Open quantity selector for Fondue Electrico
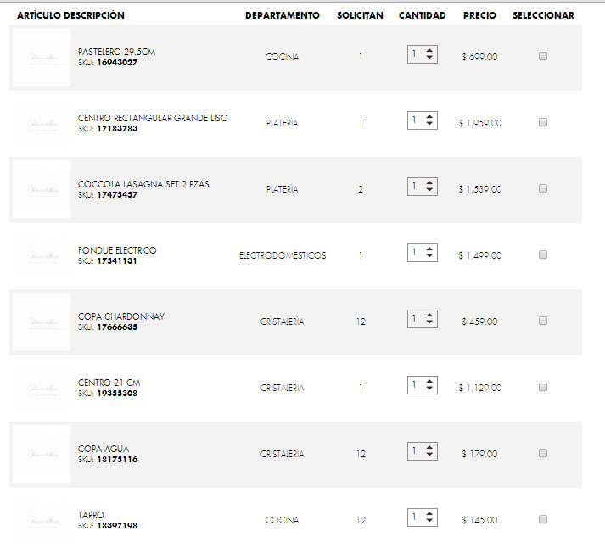Screen dimensions: 605x548 click(x=422, y=253)
